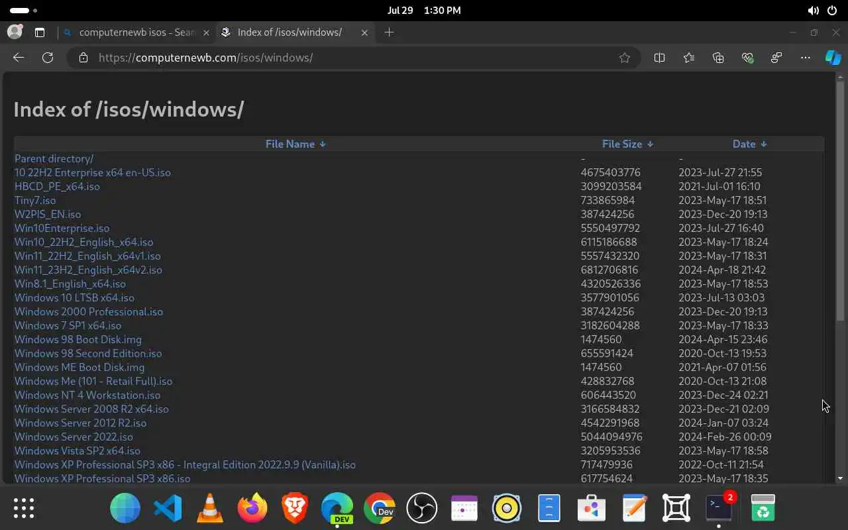Download Windows NT 4 Workstation.iso
Screen dimensions: 848x530
coord(87,395)
